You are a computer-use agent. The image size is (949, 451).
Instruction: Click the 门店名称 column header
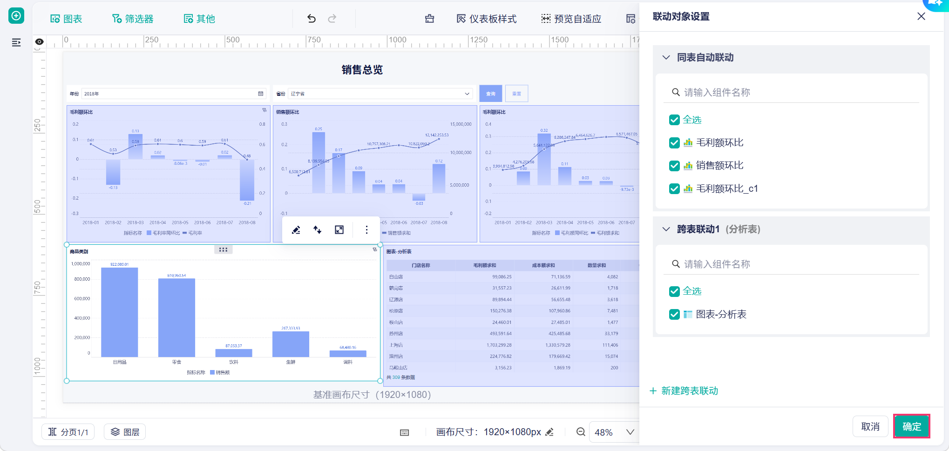pos(421,265)
